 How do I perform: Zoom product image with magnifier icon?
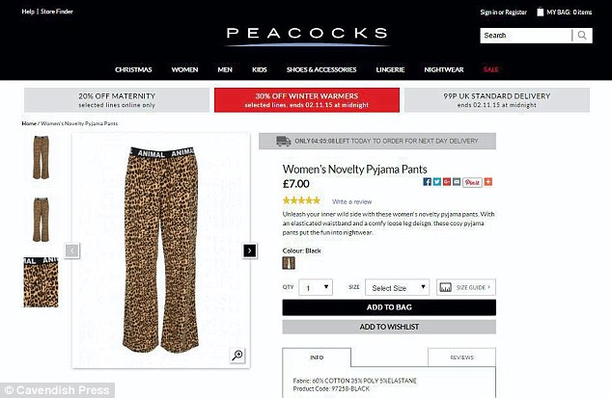(237, 355)
